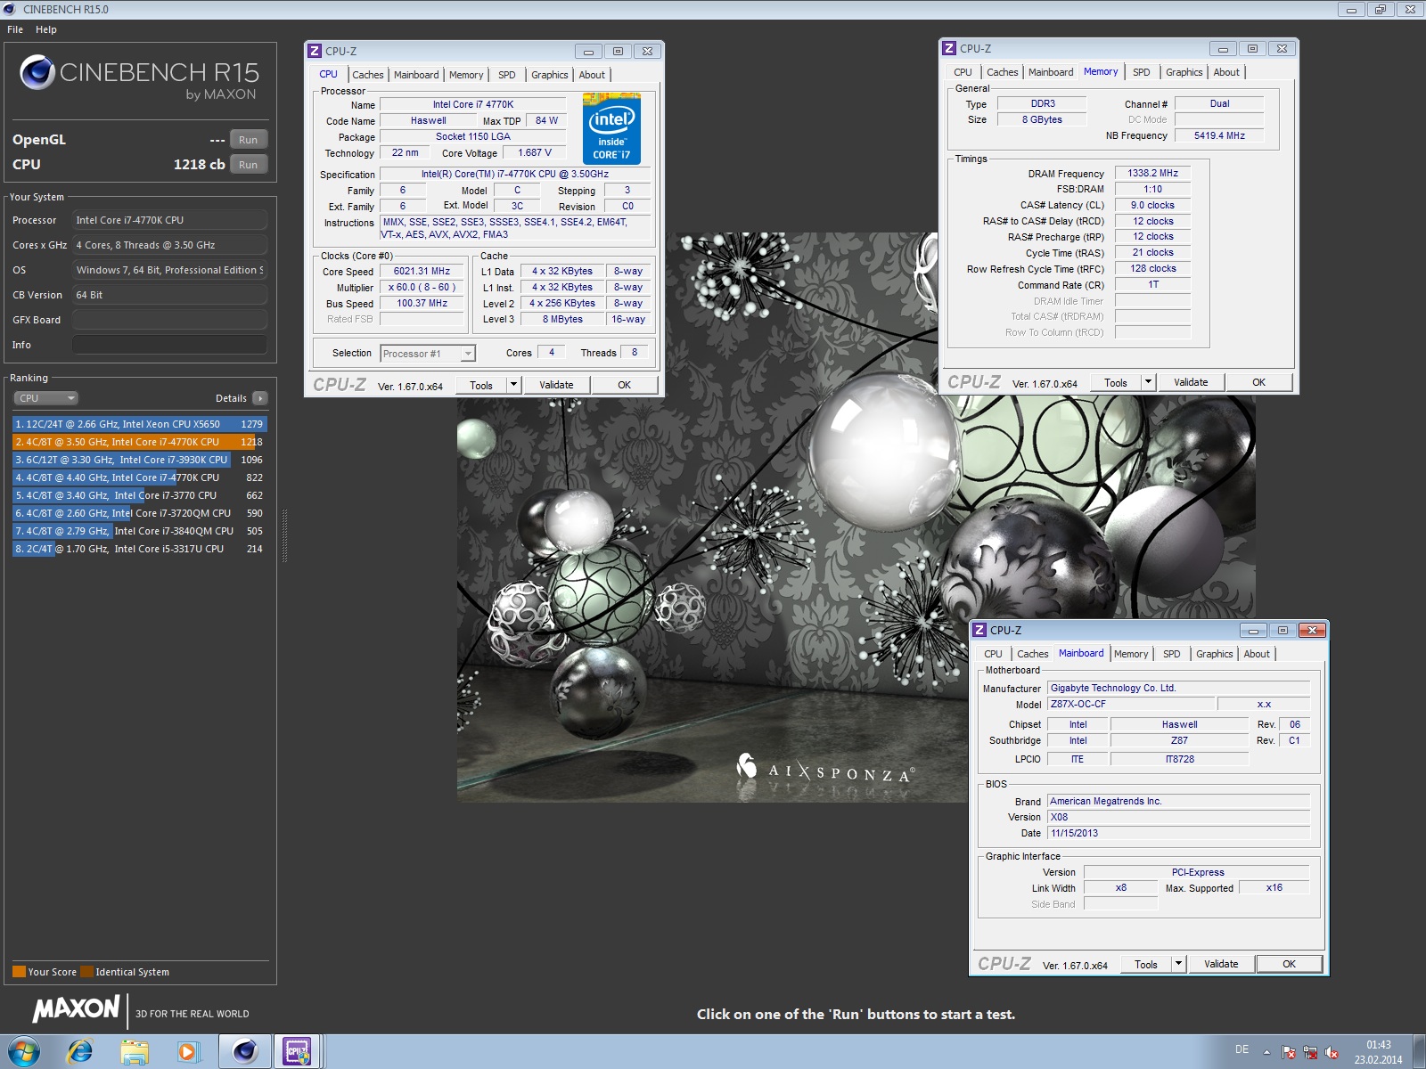Click the CPU-Z title icon of Mainboard window

(979, 630)
